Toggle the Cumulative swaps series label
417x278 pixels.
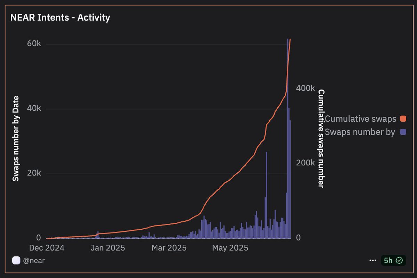360,119
